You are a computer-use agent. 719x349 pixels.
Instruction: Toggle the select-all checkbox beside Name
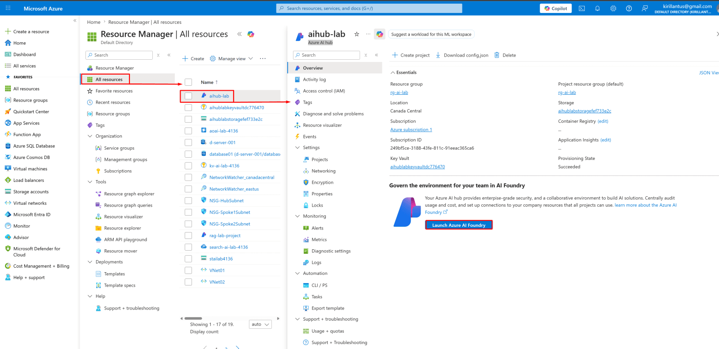pyautogui.click(x=188, y=82)
